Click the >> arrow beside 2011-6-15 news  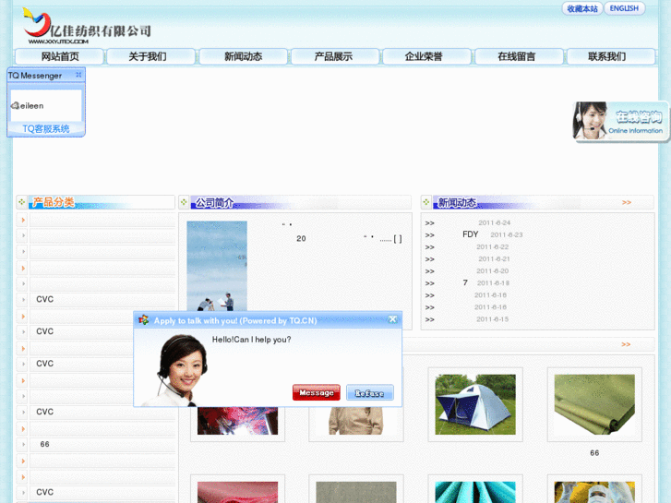[430, 319]
